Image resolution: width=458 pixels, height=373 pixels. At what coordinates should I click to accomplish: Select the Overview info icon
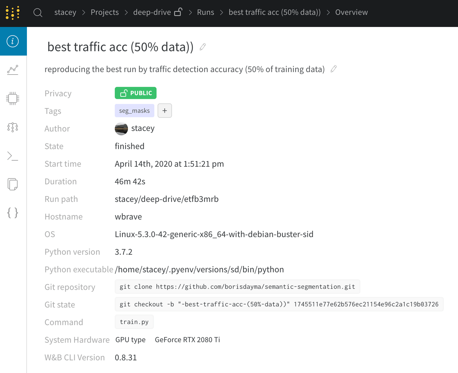[x=12, y=41]
